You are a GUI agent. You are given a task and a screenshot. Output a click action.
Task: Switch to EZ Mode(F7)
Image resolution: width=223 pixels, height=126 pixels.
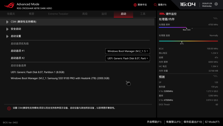click(212, 122)
